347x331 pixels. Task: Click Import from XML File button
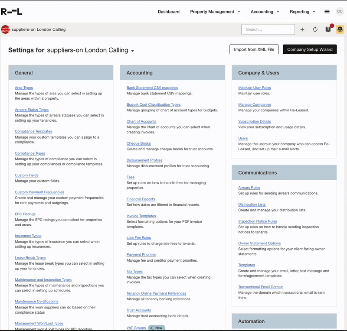click(254, 49)
